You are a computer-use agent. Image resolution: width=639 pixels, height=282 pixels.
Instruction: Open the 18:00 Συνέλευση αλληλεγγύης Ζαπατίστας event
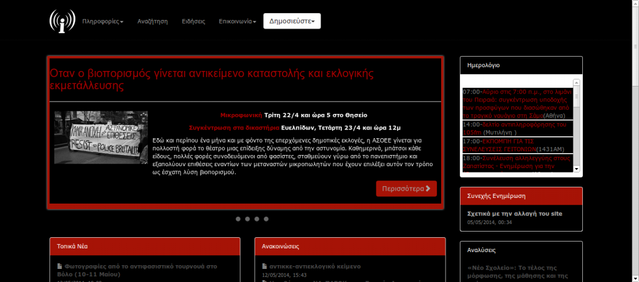pos(517,162)
